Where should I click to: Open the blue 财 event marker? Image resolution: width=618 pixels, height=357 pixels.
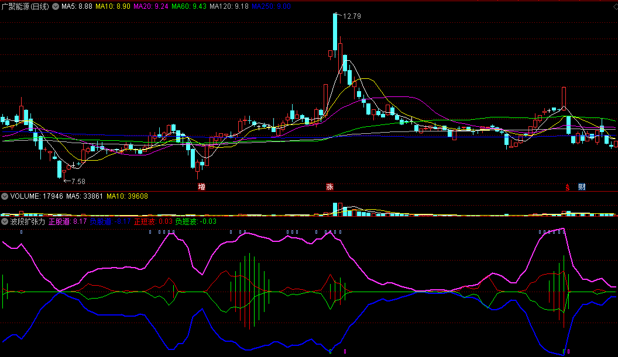[x=582, y=187]
